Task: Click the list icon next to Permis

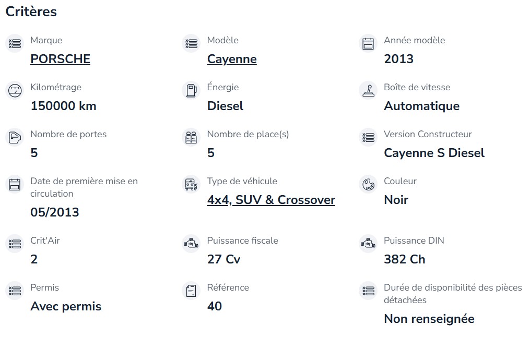Action: 15,291
